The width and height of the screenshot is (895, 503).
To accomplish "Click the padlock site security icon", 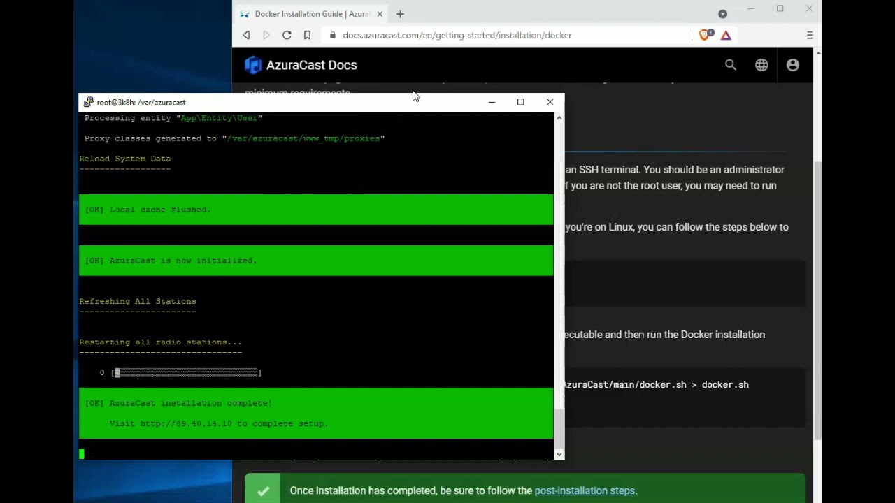I will click(x=332, y=35).
